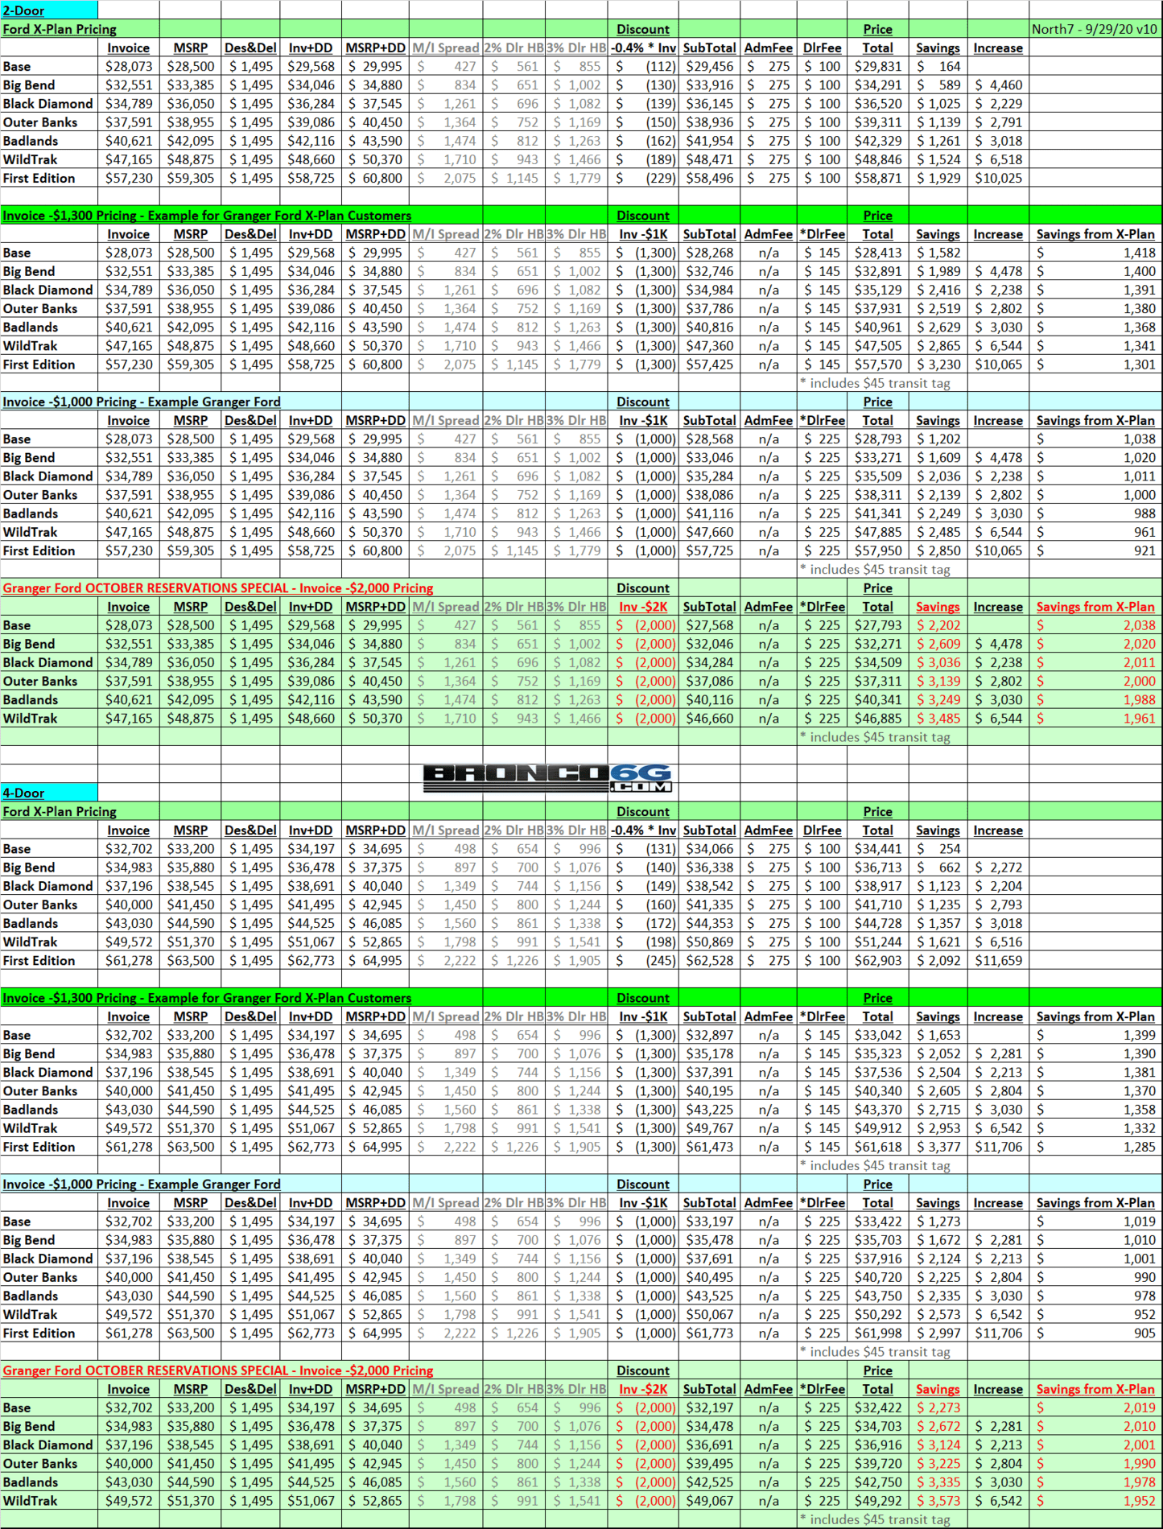The height and width of the screenshot is (1529, 1163).
Task: Click the red X-Plan savings value 1,961
Action: (1096, 719)
